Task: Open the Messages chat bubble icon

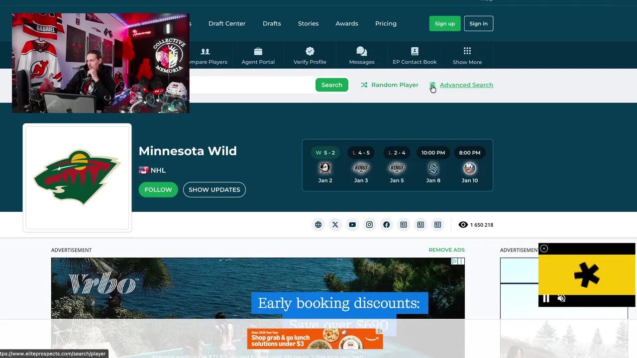Action: [362, 51]
